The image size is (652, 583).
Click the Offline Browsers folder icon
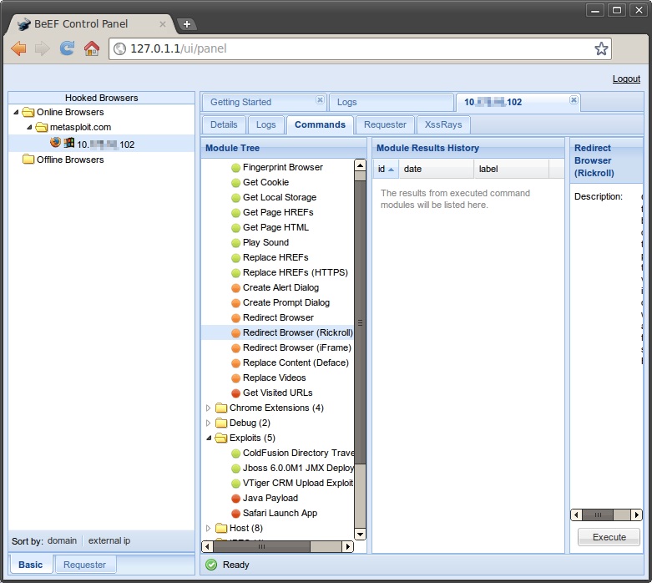[x=28, y=160]
